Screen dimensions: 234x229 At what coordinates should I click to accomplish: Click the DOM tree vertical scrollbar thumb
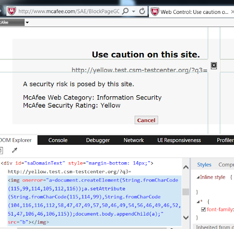[186, 192]
